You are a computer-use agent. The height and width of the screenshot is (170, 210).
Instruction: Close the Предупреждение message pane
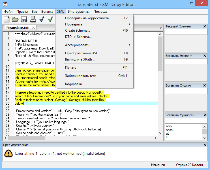[205, 145]
